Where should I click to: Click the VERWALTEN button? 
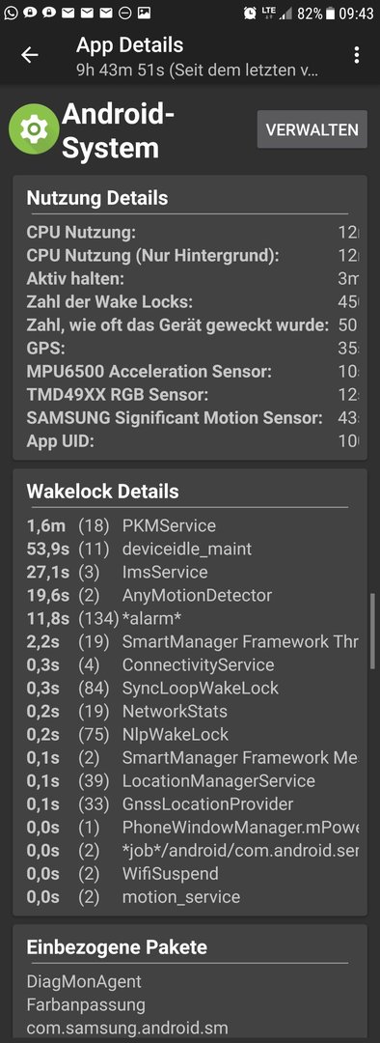point(312,129)
